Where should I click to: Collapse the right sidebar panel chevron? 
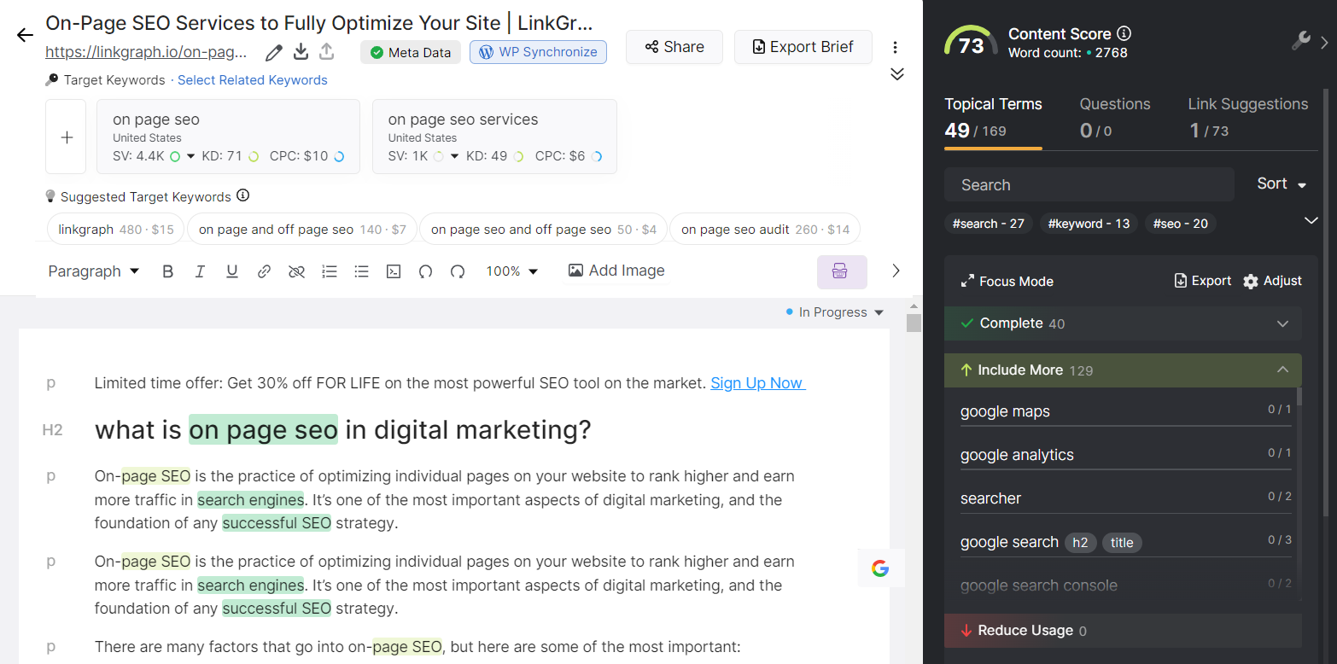1324,42
